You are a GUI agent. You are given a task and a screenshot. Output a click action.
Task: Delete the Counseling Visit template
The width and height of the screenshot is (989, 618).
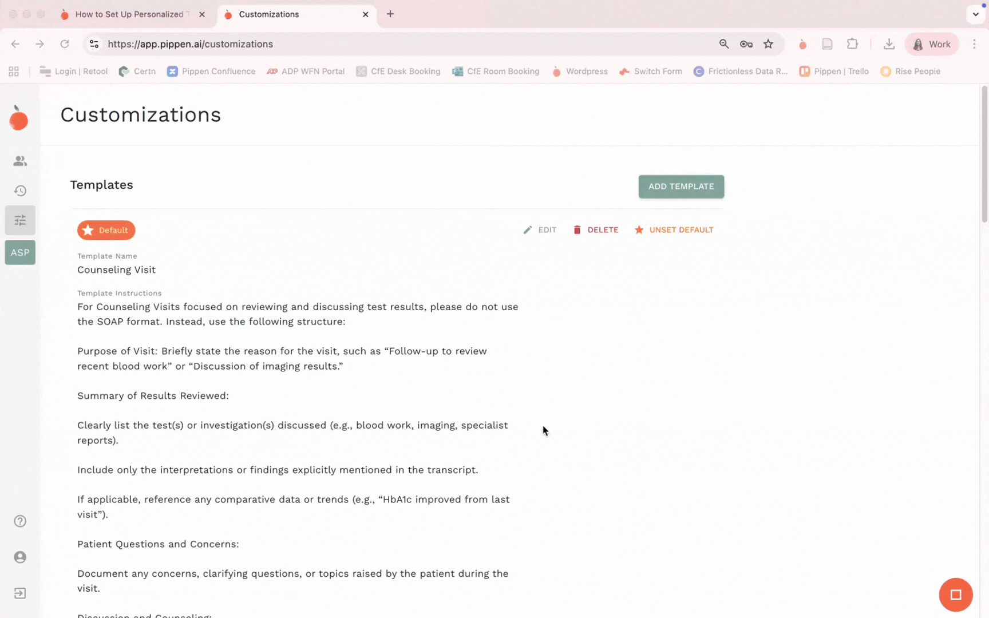click(595, 230)
